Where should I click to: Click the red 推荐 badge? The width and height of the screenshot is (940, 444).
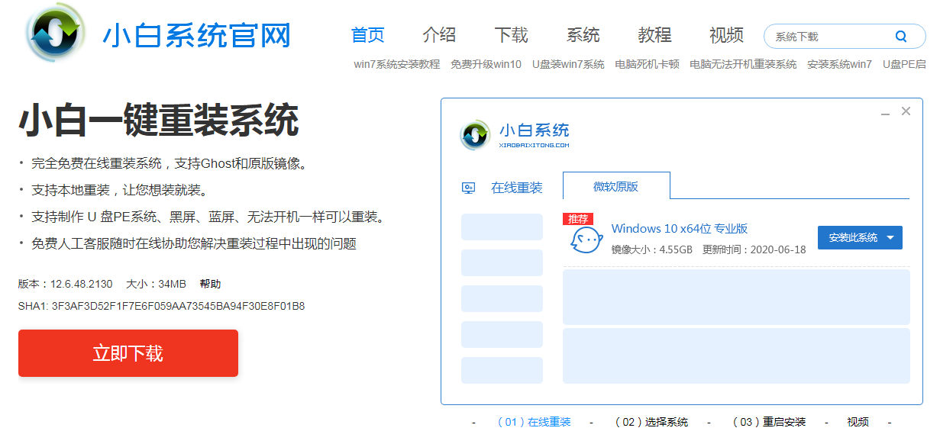tap(578, 219)
